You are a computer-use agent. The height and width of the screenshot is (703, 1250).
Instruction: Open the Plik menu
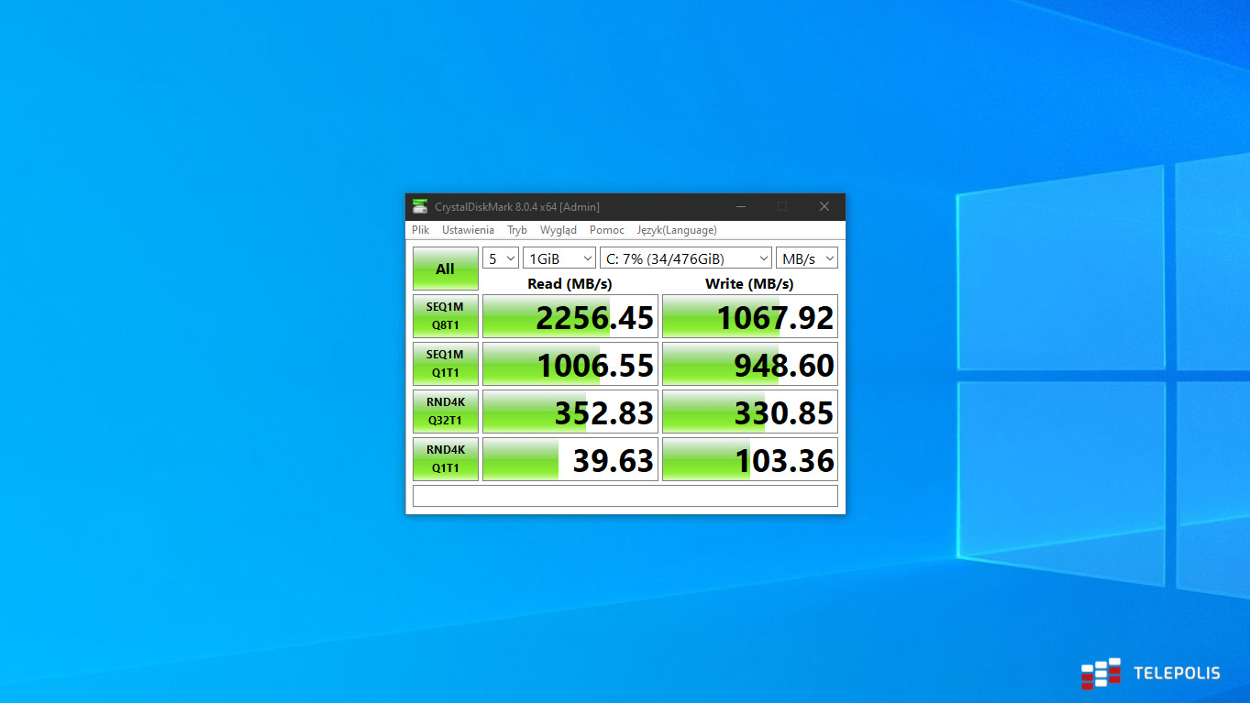(420, 230)
